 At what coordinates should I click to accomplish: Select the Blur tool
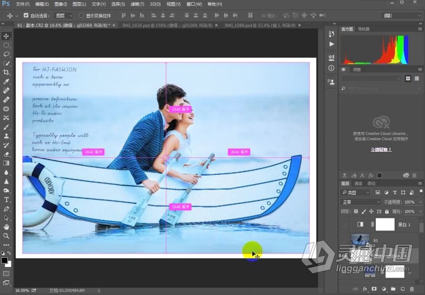click(6, 172)
